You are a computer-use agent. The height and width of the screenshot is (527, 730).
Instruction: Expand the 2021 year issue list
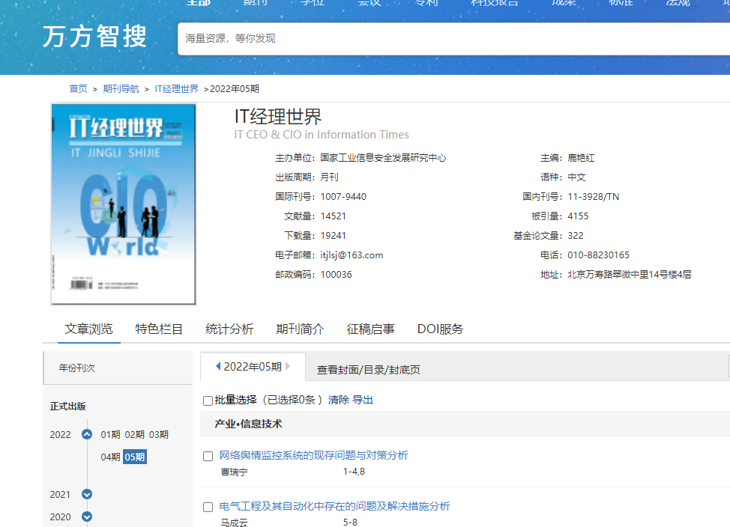coord(87,495)
